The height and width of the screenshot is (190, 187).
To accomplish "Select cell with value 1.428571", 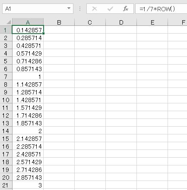I will click(28, 100).
